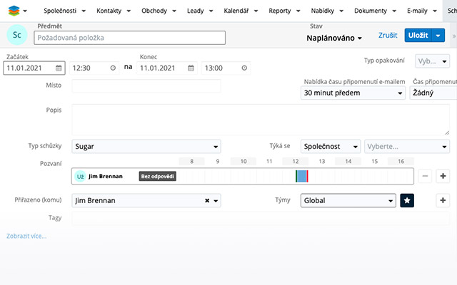Open the start date calendar picker icon
Screen dimensions: 457x285
[x=59, y=68]
